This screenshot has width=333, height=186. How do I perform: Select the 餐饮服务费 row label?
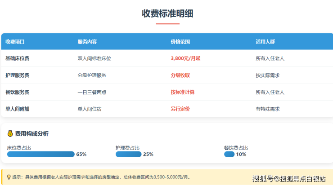coord(18,92)
